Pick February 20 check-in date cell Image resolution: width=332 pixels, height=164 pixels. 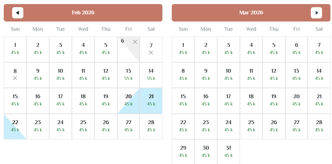tap(129, 101)
